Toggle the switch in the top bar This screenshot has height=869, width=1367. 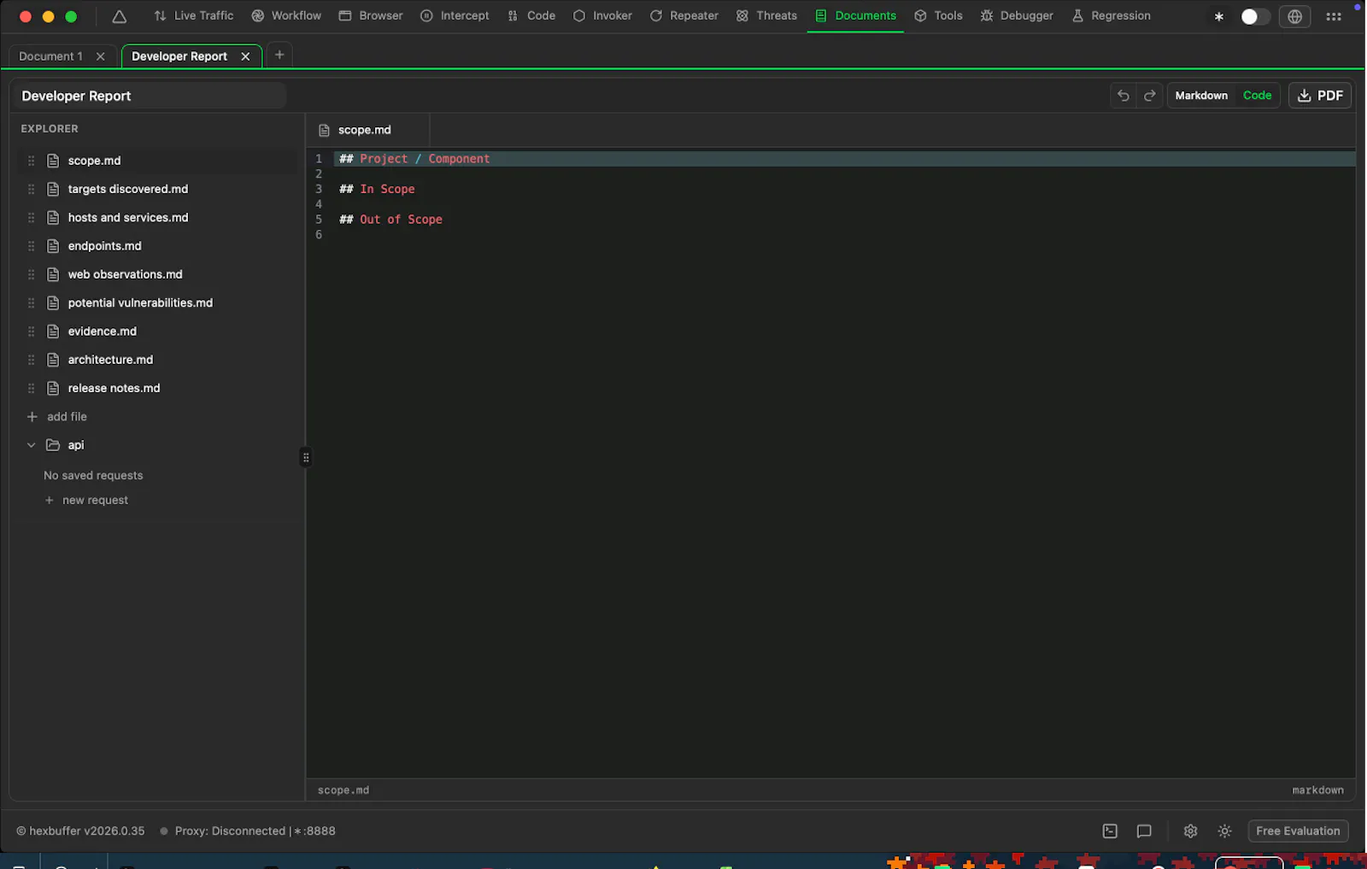(x=1254, y=16)
